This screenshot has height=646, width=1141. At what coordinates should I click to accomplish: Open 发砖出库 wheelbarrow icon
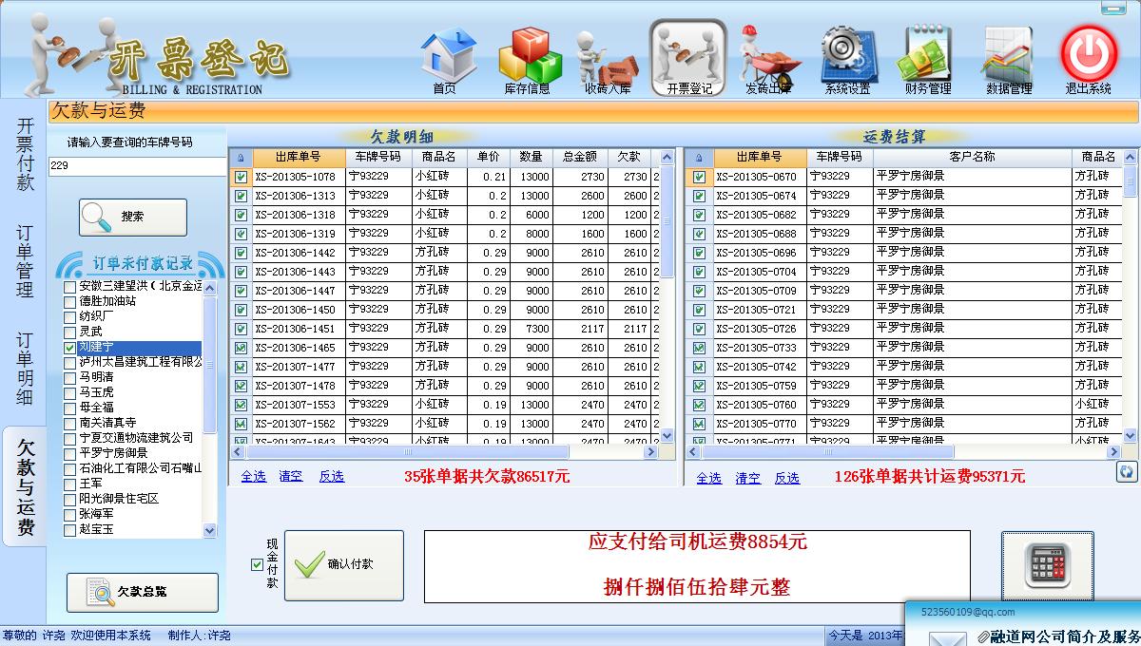click(768, 57)
